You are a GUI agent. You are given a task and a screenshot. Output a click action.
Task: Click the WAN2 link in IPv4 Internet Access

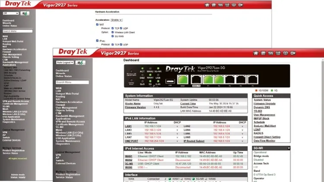click(129, 160)
